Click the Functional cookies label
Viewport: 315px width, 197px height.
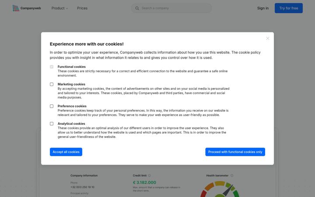coord(71,67)
